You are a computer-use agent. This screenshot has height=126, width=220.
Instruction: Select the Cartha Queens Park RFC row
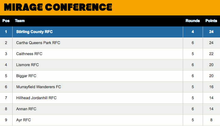(38, 43)
